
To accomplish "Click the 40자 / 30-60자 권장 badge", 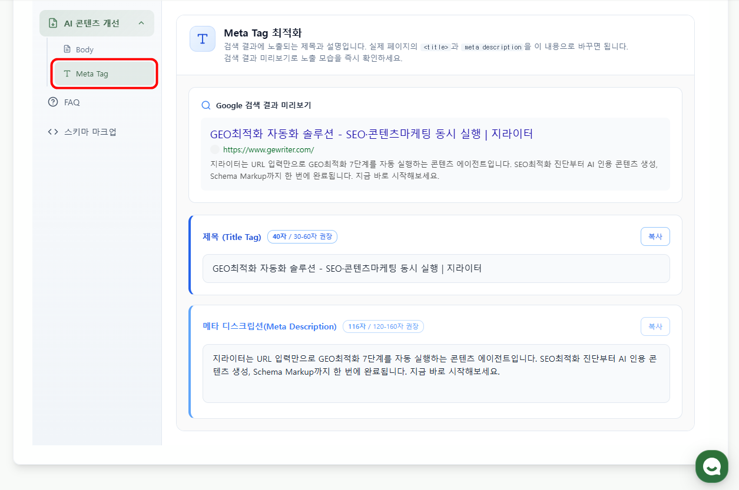I will (302, 236).
